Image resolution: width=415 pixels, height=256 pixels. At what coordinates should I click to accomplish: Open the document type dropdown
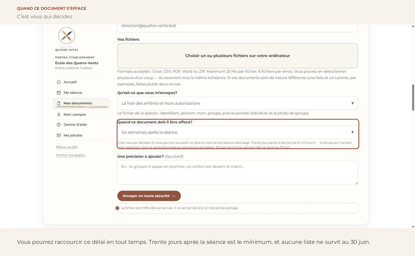click(x=238, y=103)
